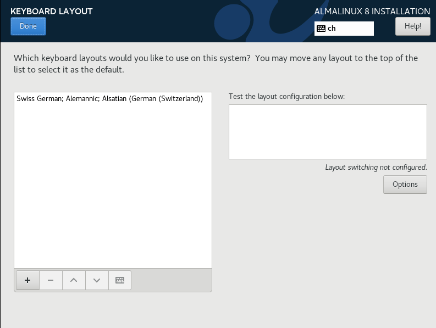This screenshot has width=436, height=328.
Task: Click the Done button
Action: point(28,26)
